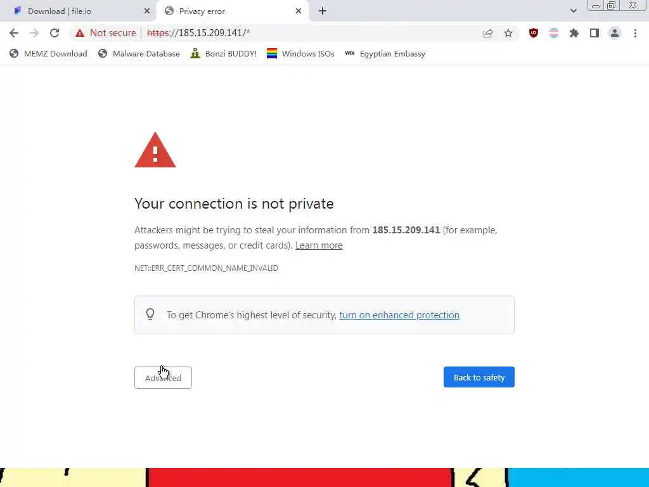This screenshot has width=649, height=487.
Task: Close the Privacy error tab
Action: click(x=299, y=11)
